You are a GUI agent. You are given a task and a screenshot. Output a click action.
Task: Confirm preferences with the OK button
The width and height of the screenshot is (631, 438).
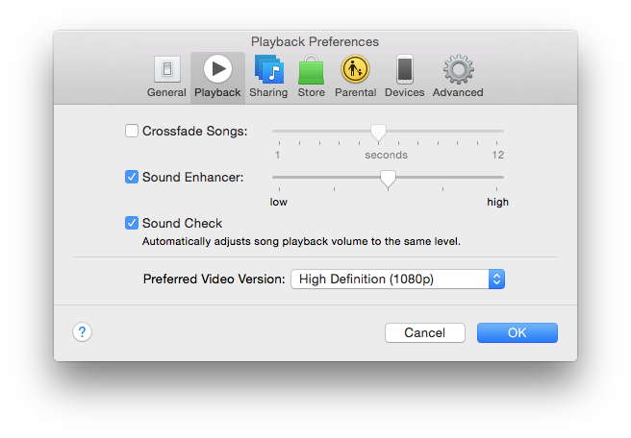(517, 332)
